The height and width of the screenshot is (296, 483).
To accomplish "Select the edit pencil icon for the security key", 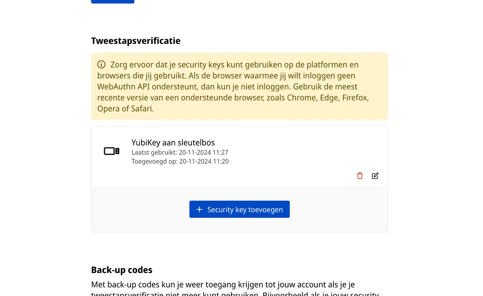I will [x=375, y=176].
